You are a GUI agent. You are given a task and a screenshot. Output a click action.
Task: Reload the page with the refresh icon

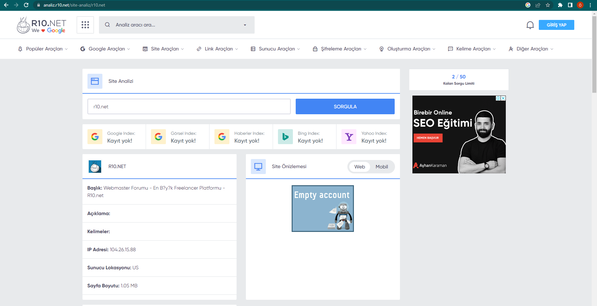[x=26, y=5]
